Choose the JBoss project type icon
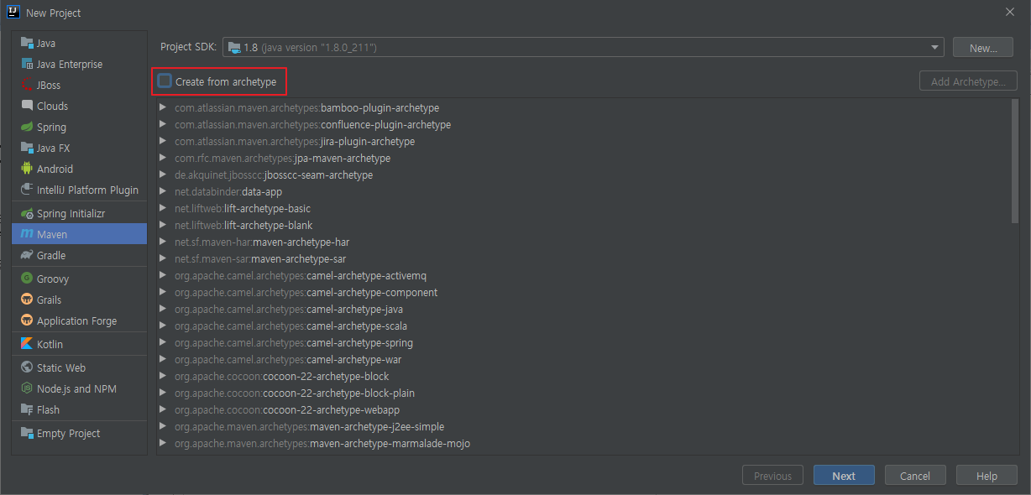This screenshot has height=495, width=1031. pyautogui.click(x=27, y=85)
